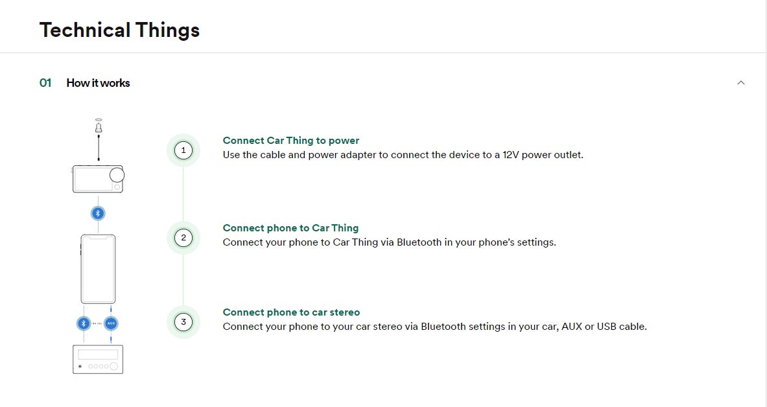Click the car stereo illustration
The image size is (767, 407).
(97, 359)
